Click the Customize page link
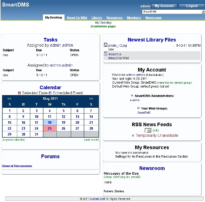The image size is (205, 202). click(x=103, y=27)
